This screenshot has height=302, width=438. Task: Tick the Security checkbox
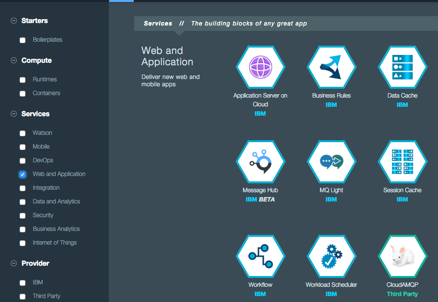tap(23, 215)
